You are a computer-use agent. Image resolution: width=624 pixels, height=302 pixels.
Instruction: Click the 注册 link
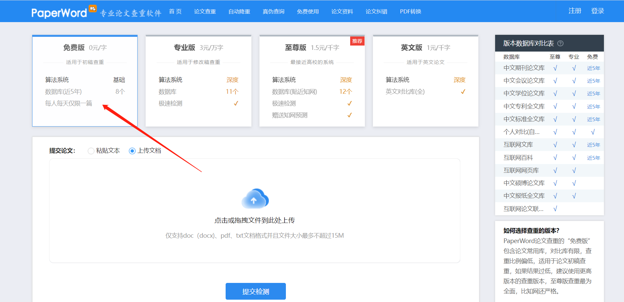click(x=575, y=10)
